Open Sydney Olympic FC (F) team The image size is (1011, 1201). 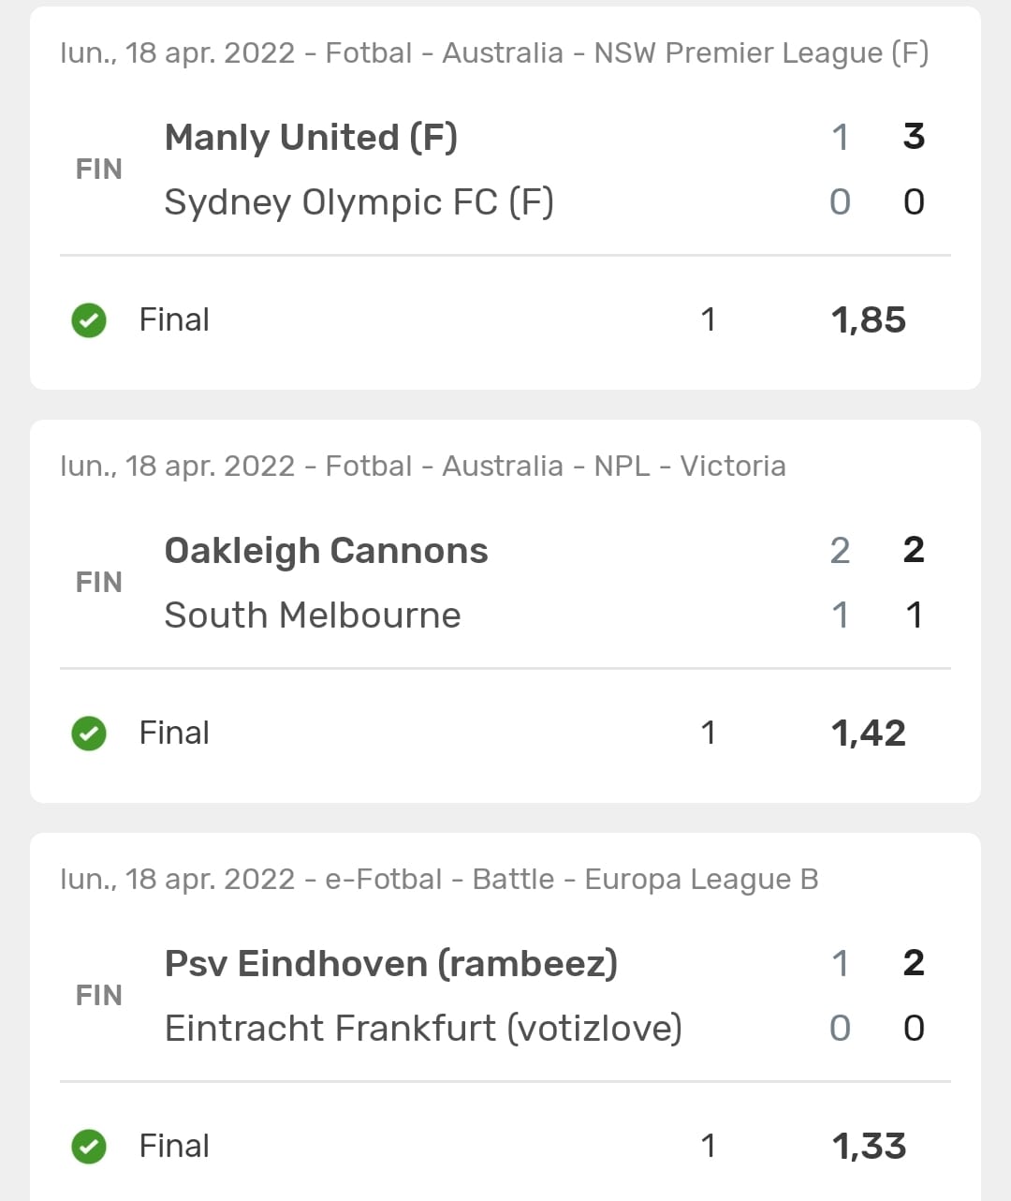pyautogui.click(x=359, y=202)
